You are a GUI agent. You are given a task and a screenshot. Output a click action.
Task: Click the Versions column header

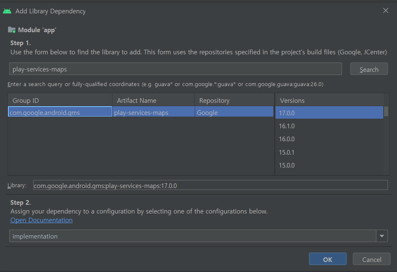329,100
